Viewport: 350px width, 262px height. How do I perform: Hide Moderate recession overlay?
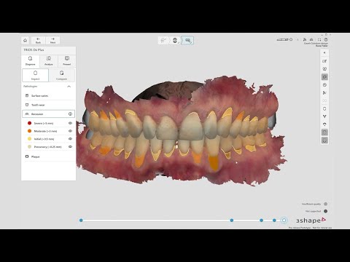tap(70, 131)
